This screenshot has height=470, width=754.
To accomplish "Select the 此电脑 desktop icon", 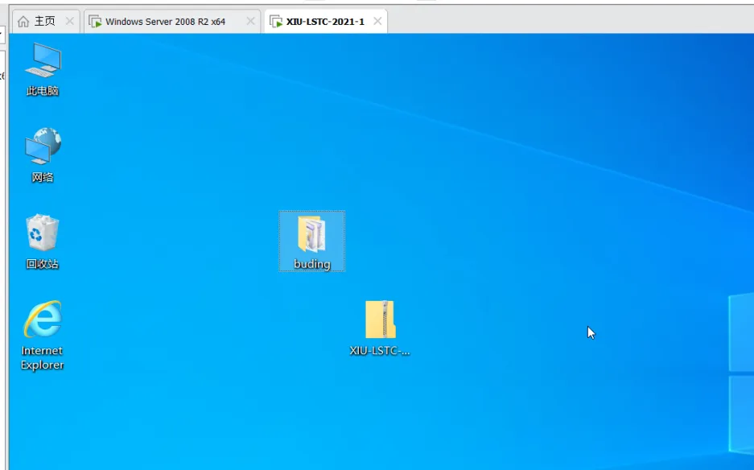I will click(43, 68).
